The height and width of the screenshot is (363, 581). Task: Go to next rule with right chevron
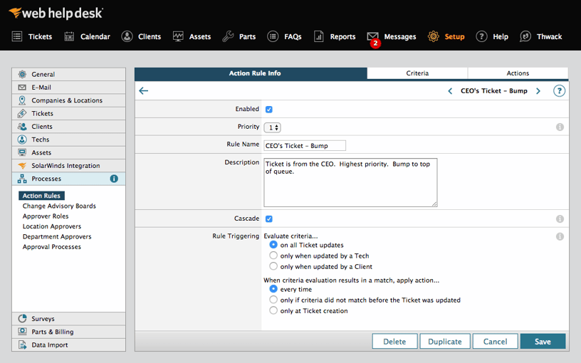point(538,91)
